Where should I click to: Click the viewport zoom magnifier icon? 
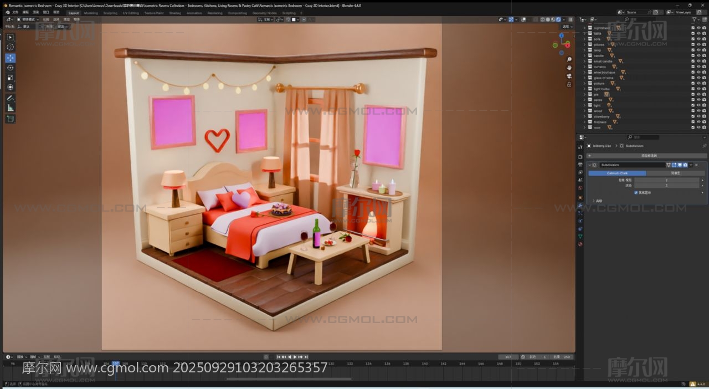pyautogui.click(x=569, y=59)
